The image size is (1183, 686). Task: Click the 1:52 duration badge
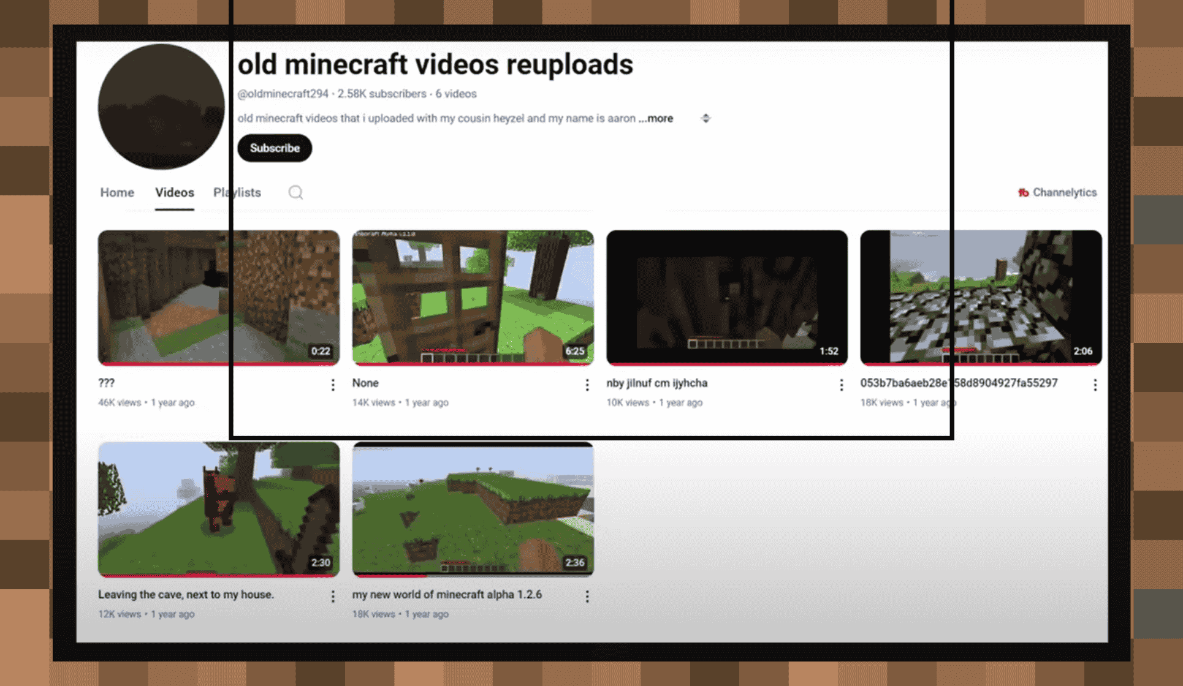coord(829,351)
